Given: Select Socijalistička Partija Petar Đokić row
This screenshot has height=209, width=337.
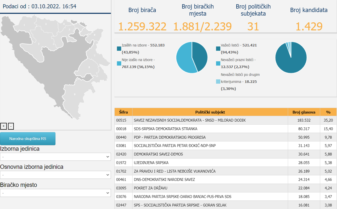Looking at the screenshot, I should point(226,146).
